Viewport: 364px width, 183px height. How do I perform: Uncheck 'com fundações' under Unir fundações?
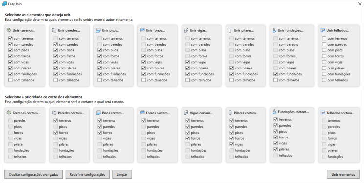click(275, 74)
